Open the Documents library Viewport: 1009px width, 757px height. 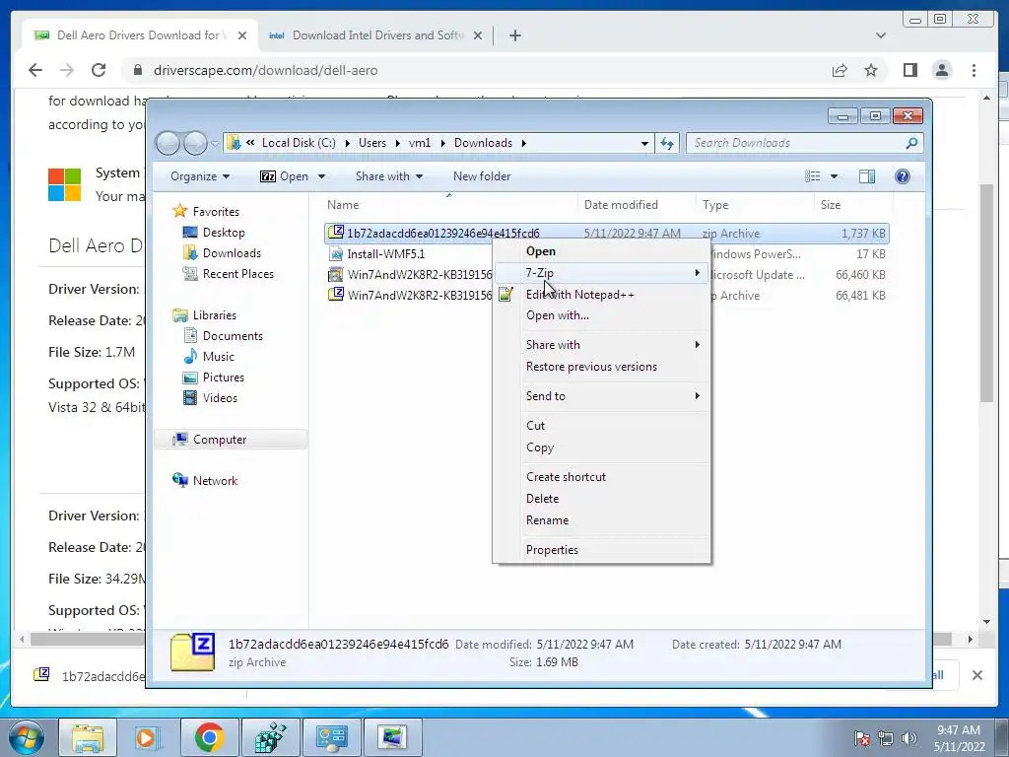233,336
